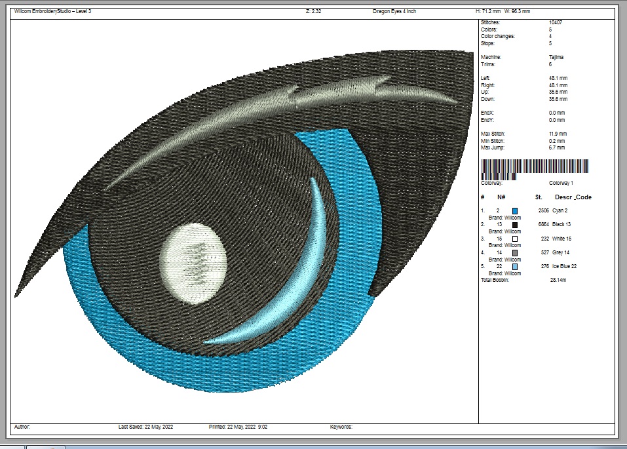
Task: Click the Colorway 1 label
Action: (x=561, y=183)
